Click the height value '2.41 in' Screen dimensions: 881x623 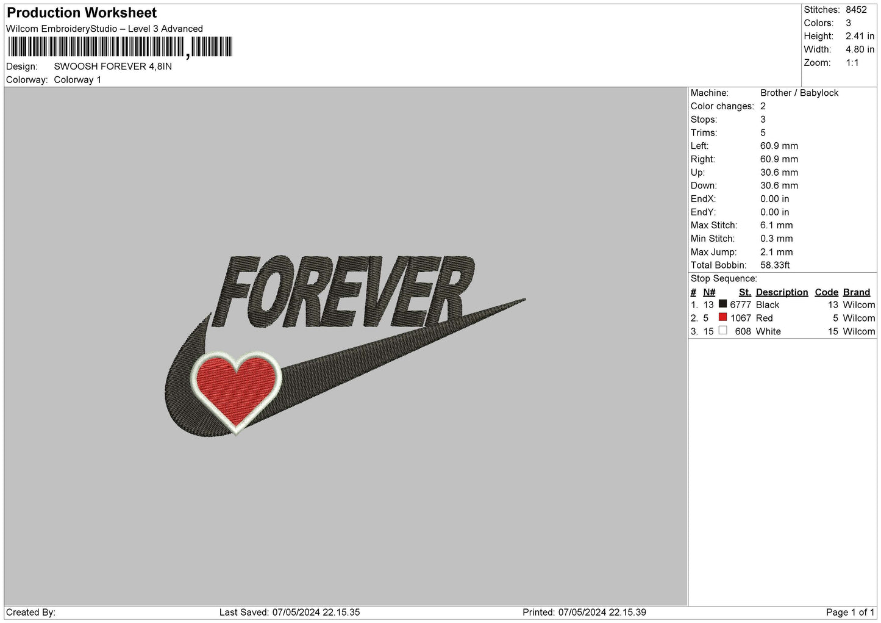[x=860, y=37]
